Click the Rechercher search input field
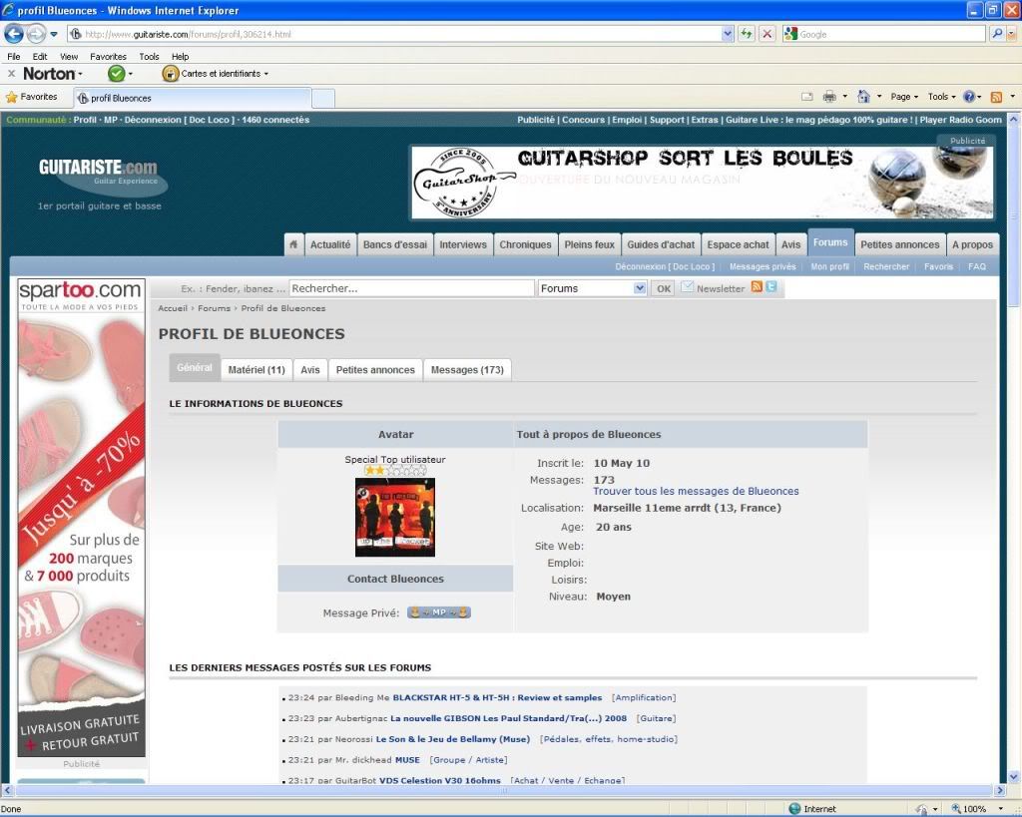This screenshot has width=1022, height=817. coord(411,288)
